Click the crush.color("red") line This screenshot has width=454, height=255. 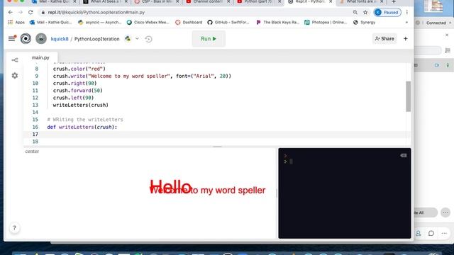pyautogui.click(x=79, y=69)
